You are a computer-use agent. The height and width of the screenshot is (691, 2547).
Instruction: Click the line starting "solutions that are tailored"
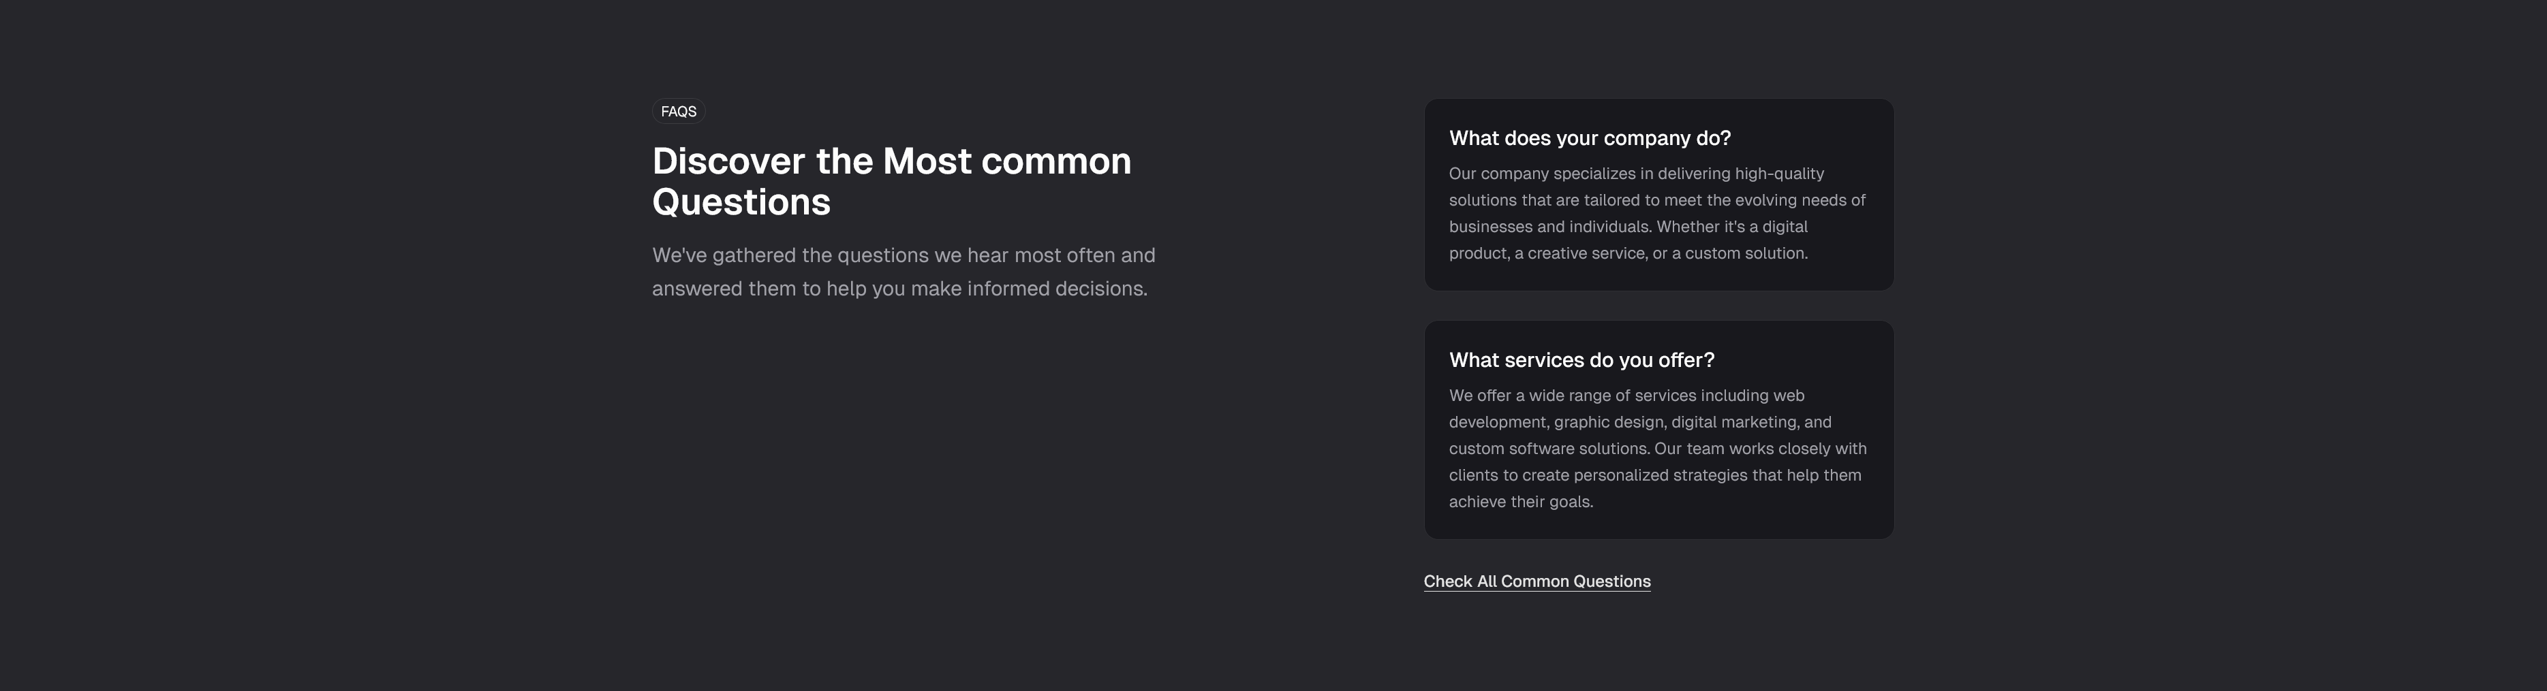click(x=1656, y=201)
